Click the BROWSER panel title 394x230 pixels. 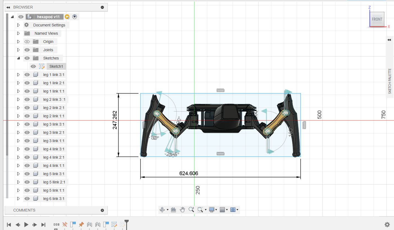23,7
